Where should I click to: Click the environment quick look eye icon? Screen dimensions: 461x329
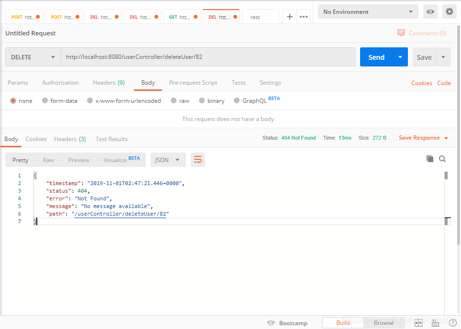click(430, 12)
